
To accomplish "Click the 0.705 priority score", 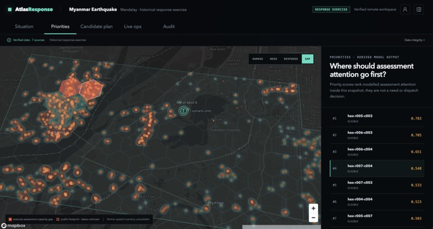I will point(416,135).
